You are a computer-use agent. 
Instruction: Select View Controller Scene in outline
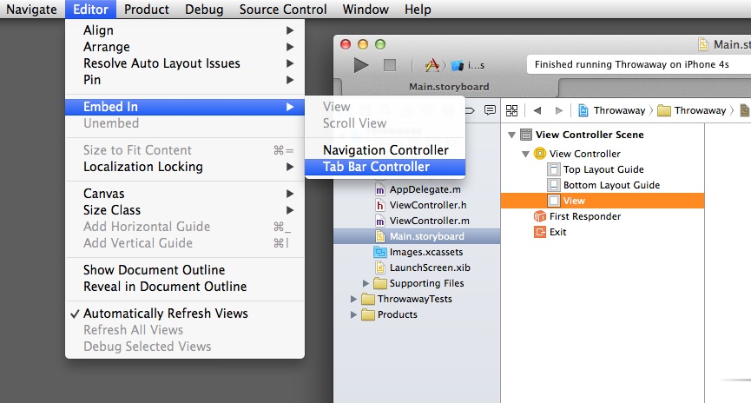590,135
